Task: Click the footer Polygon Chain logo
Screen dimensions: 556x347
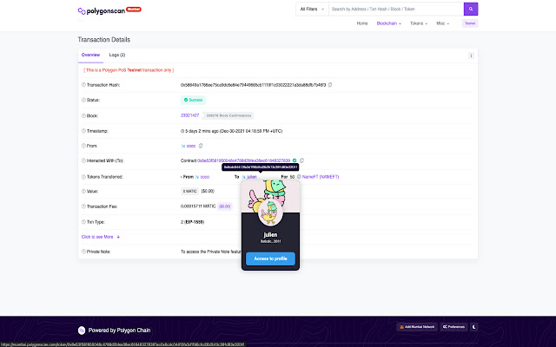Action: pyautogui.click(x=82, y=331)
